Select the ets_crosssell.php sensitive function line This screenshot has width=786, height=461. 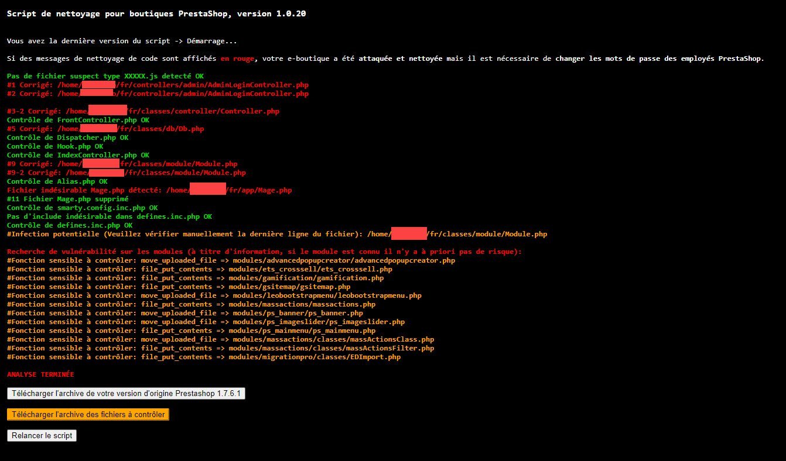coord(200,269)
